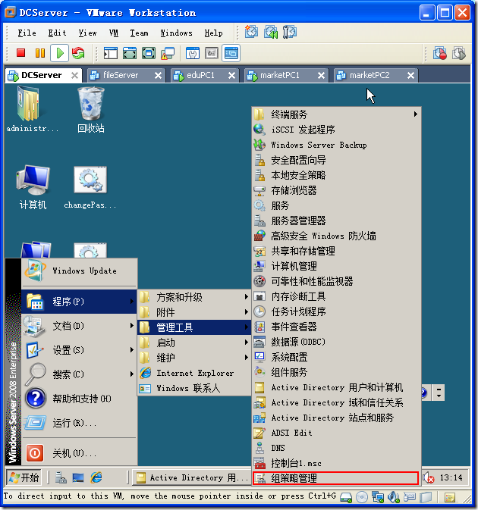
Task: Click the Show Desktop quick launch icon
Action: (x=78, y=477)
